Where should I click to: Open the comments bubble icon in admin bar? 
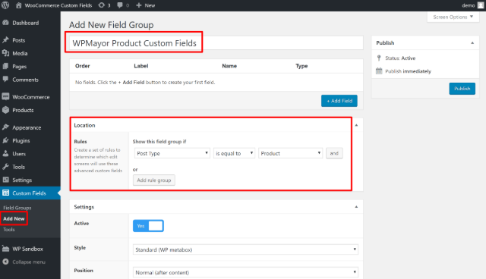[120, 5]
